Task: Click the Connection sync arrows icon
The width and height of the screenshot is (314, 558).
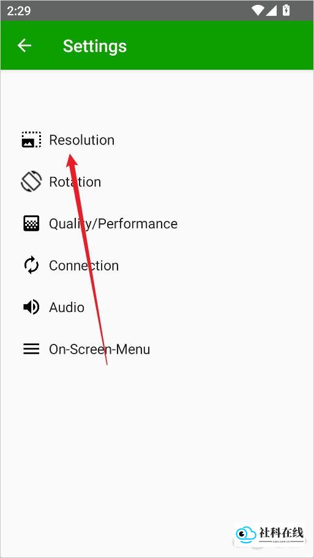Action: coord(31,265)
